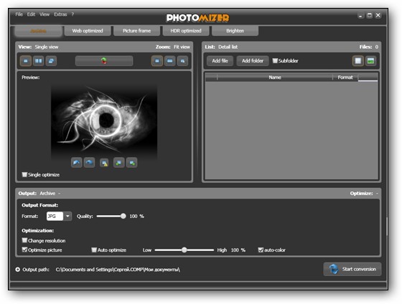Click the output path text
This screenshot has width=402, height=304.
point(118,270)
